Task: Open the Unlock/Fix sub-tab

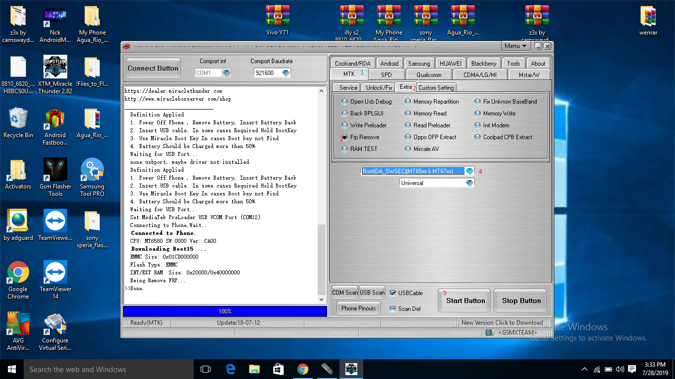Action: pos(379,87)
